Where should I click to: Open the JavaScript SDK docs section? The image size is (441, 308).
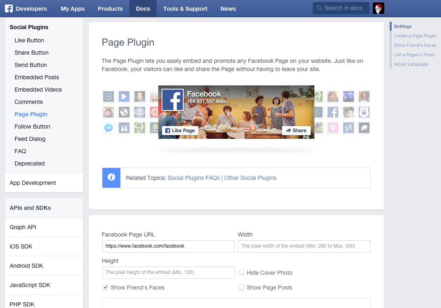coord(44,285)
